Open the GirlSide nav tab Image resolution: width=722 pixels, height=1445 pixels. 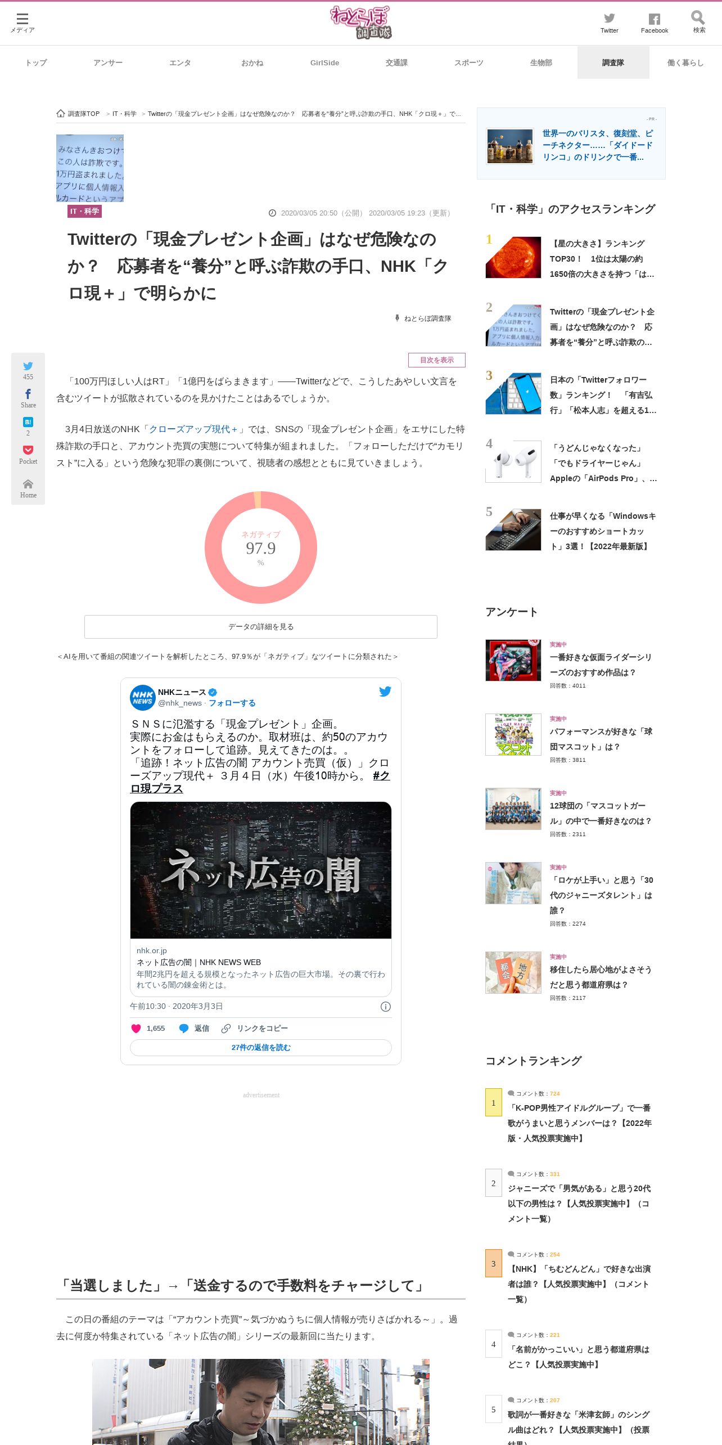324,62
